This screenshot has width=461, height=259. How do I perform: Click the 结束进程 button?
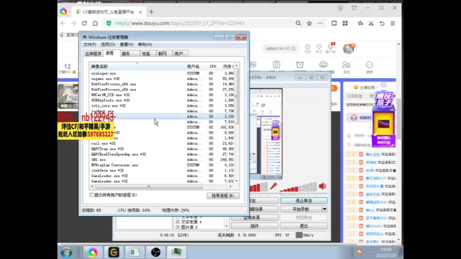pos(223,196)
